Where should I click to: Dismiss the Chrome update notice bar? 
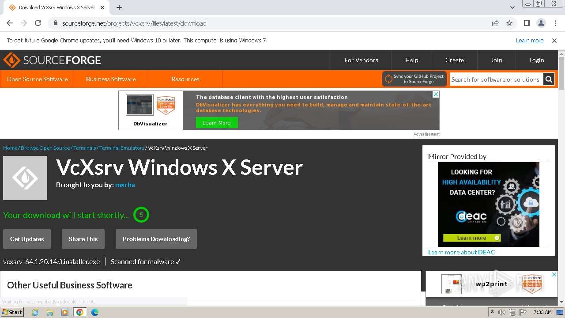pos(554,40)
